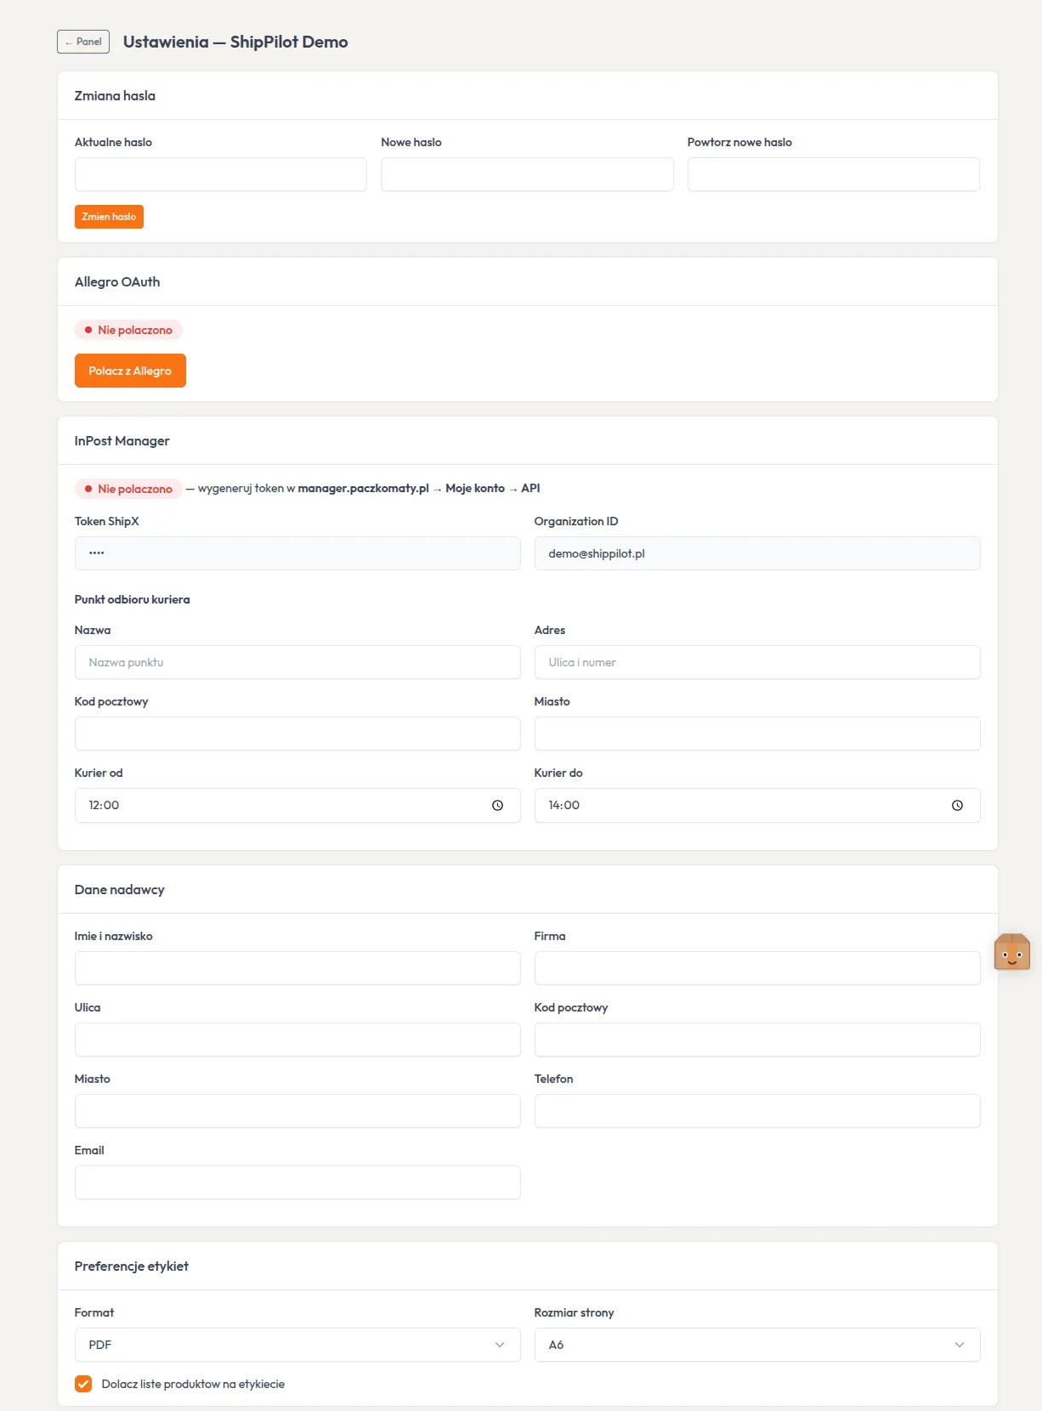Open the Format PDF dropdown

pos(297,1345)
